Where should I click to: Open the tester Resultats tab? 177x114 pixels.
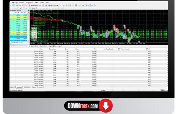pyautogui.click(x=19, y=87)
